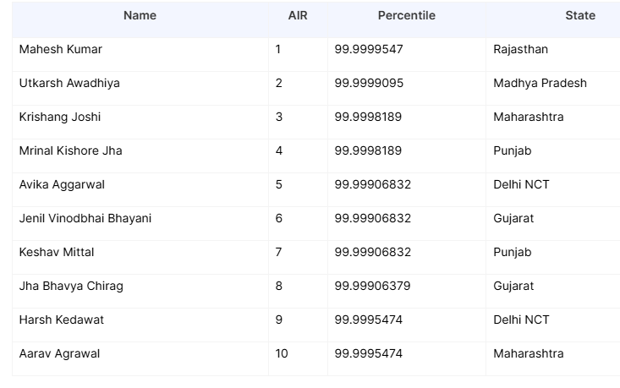Image resolution: width=620 pixels, height=388 pixels.
Task: Click the Madhya Pradesh state cell
Action: 540,83
